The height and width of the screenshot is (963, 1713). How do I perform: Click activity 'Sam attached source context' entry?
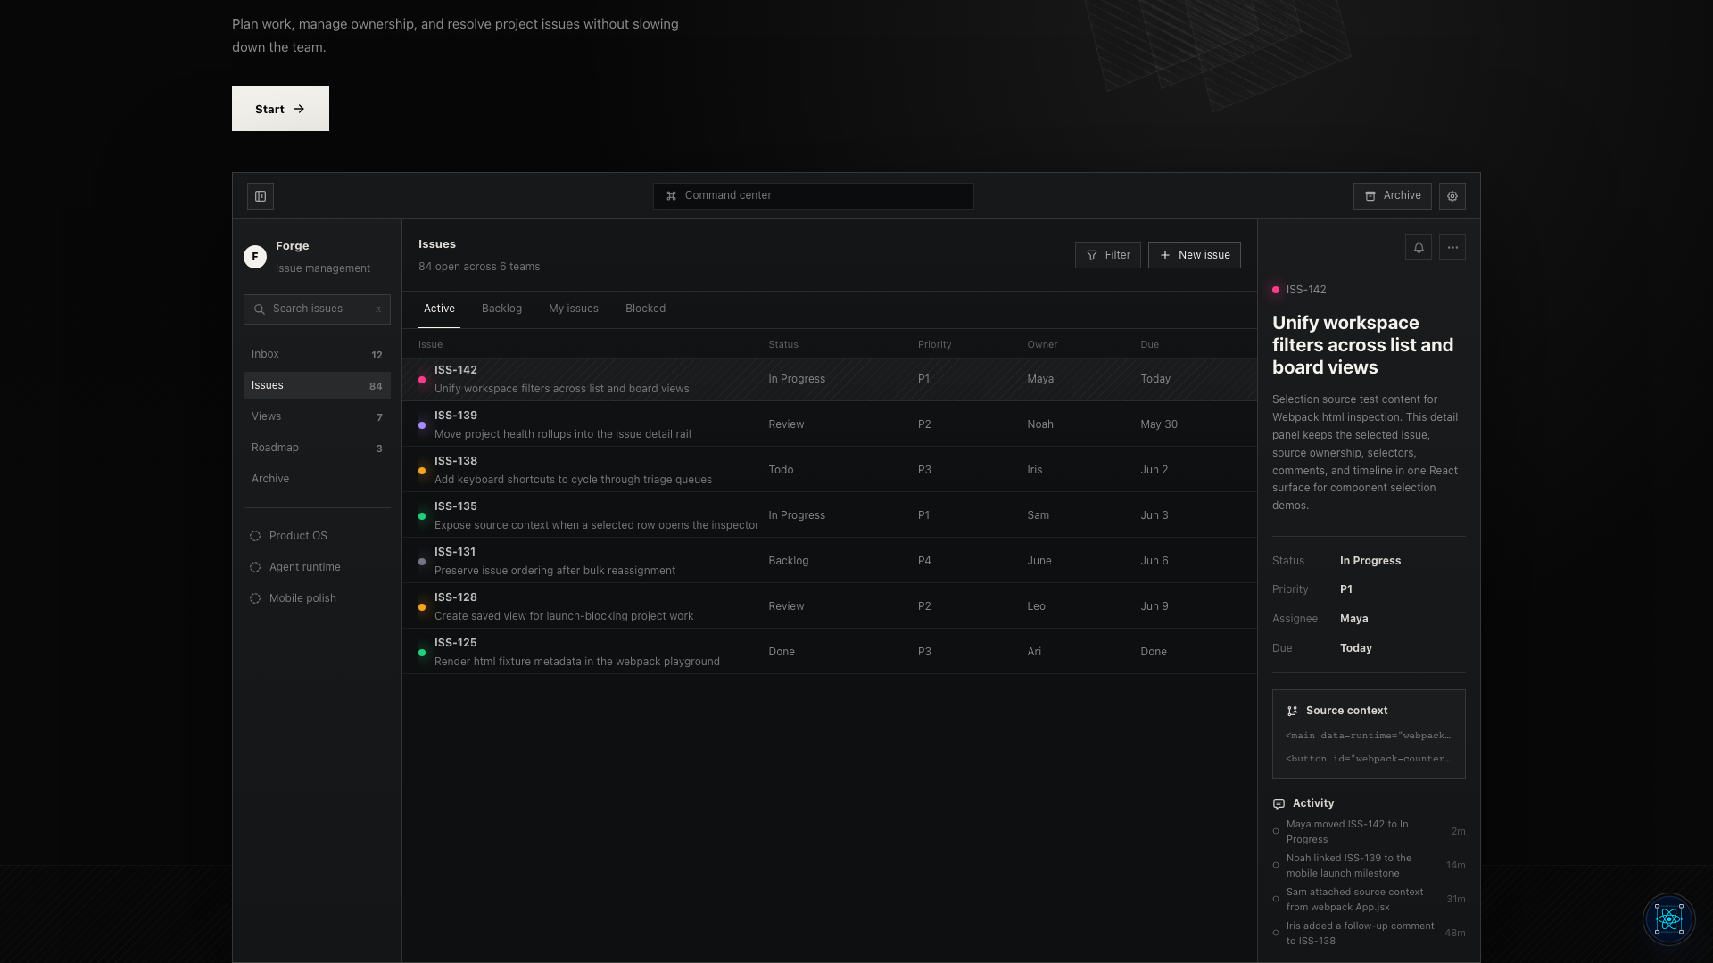[1369, 900]
